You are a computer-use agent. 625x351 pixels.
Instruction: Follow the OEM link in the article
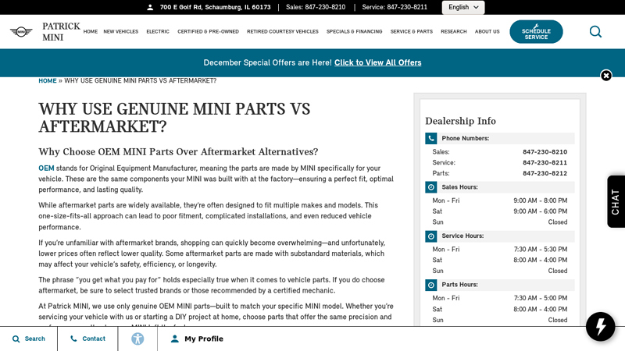[46, 168]
